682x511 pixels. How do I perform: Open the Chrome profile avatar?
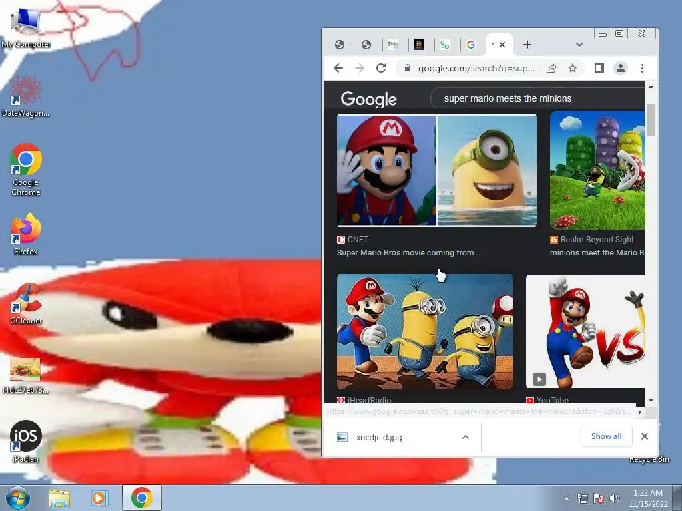tap(621, 68)
